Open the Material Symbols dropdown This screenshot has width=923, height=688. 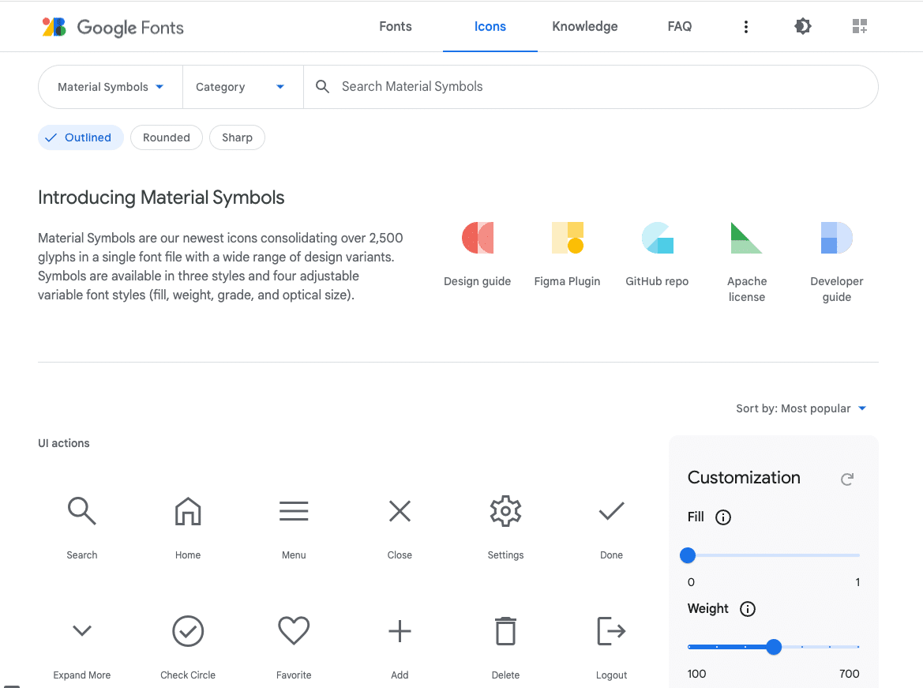[111, 87]
